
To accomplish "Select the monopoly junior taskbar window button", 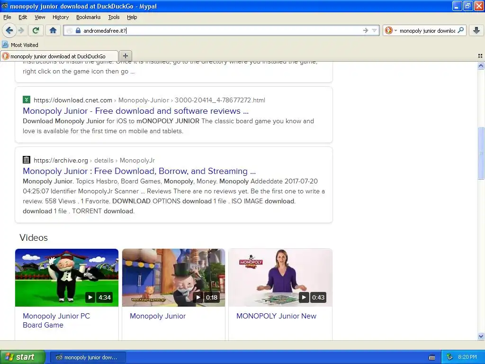I will (x=88, y=357).
